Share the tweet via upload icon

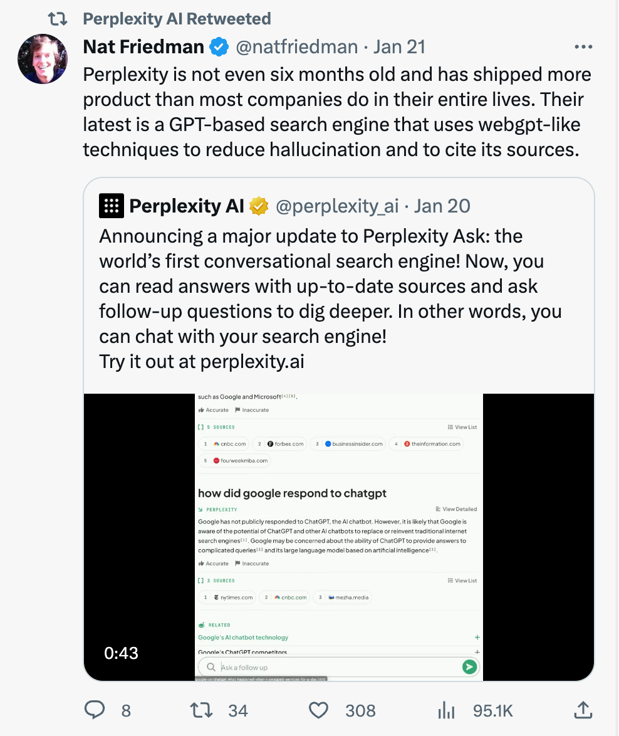pos(583,710)
